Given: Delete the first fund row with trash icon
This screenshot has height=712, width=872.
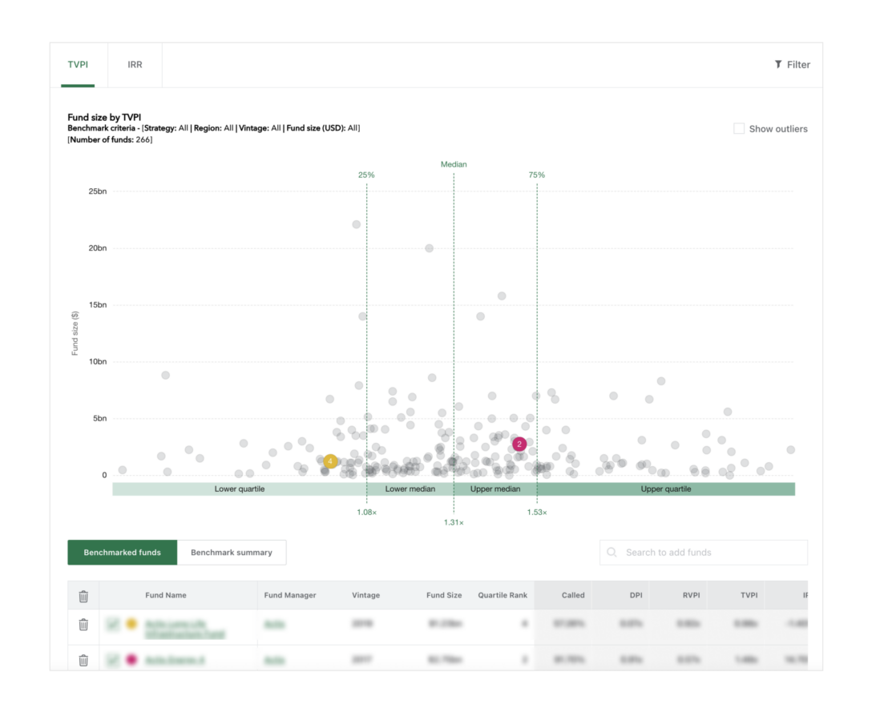Looking at the screenshot, I should click(x=83, y=625).
